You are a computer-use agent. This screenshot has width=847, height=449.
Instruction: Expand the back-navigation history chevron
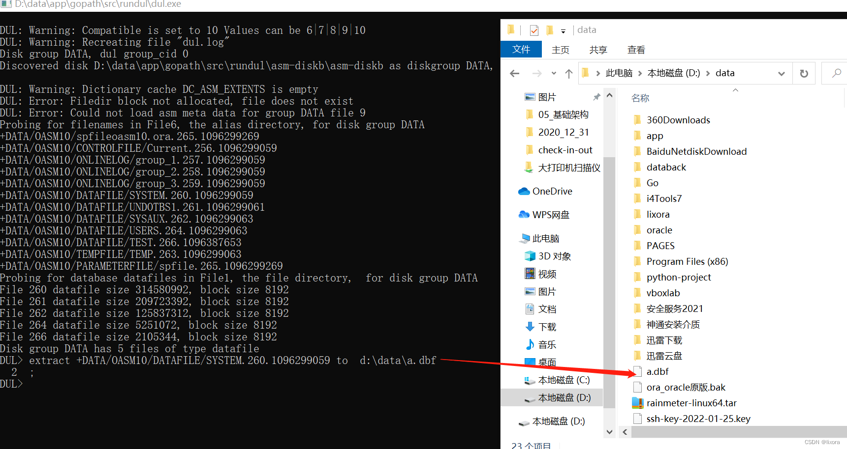[x=553, y=73]
